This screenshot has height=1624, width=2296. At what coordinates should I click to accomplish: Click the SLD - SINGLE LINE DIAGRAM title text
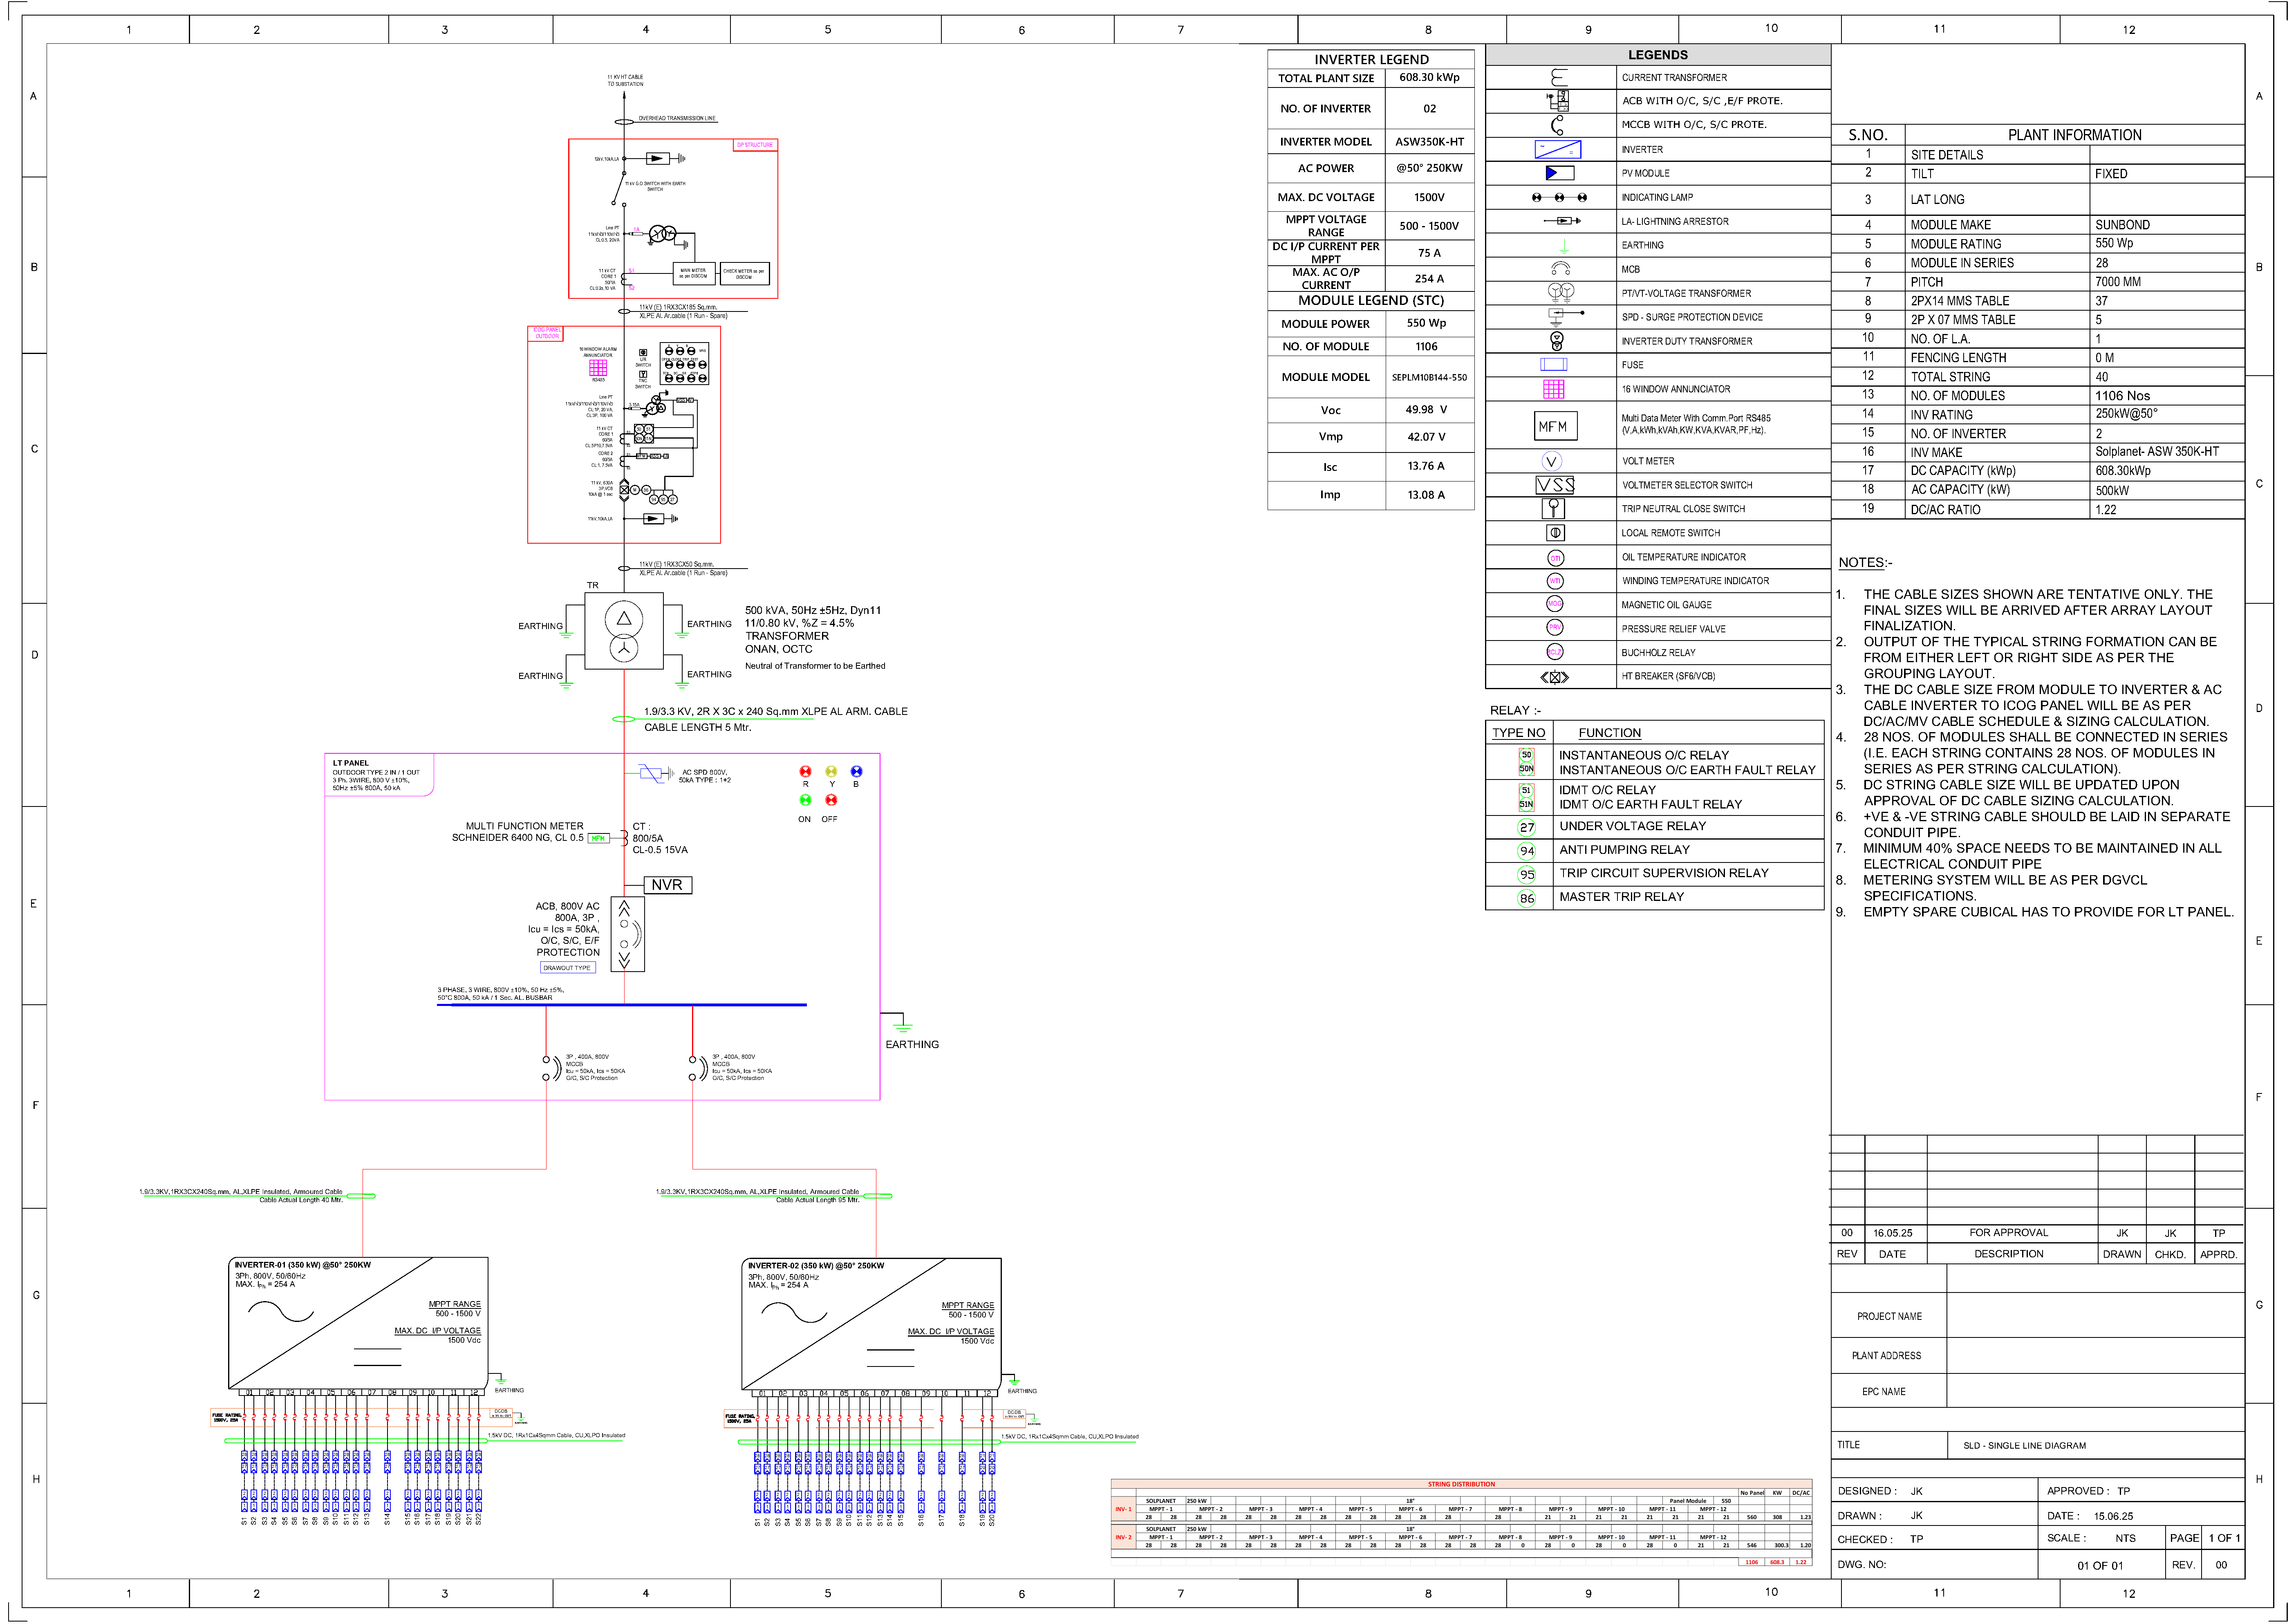[x=2024, y=1446]
